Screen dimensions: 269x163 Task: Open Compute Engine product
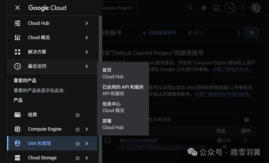coord(52,129)
